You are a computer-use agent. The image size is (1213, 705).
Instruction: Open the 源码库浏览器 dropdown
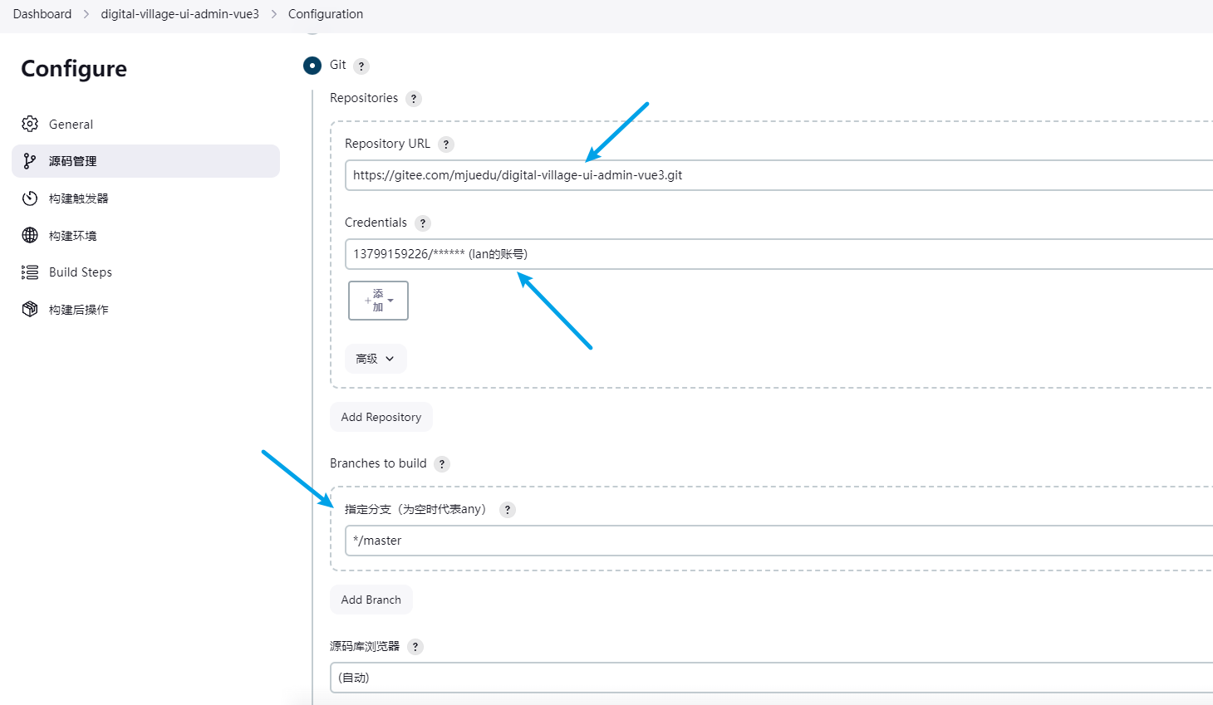point(771,678)
